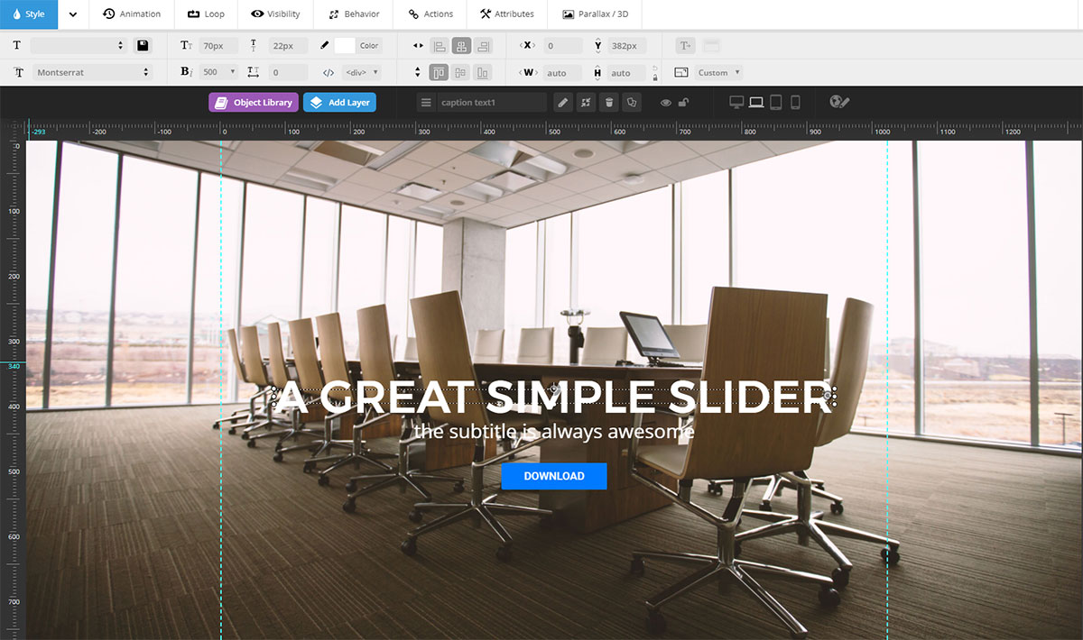Delete the layer with trash icon
The image size is (1083, 640).
coord(609,103)
